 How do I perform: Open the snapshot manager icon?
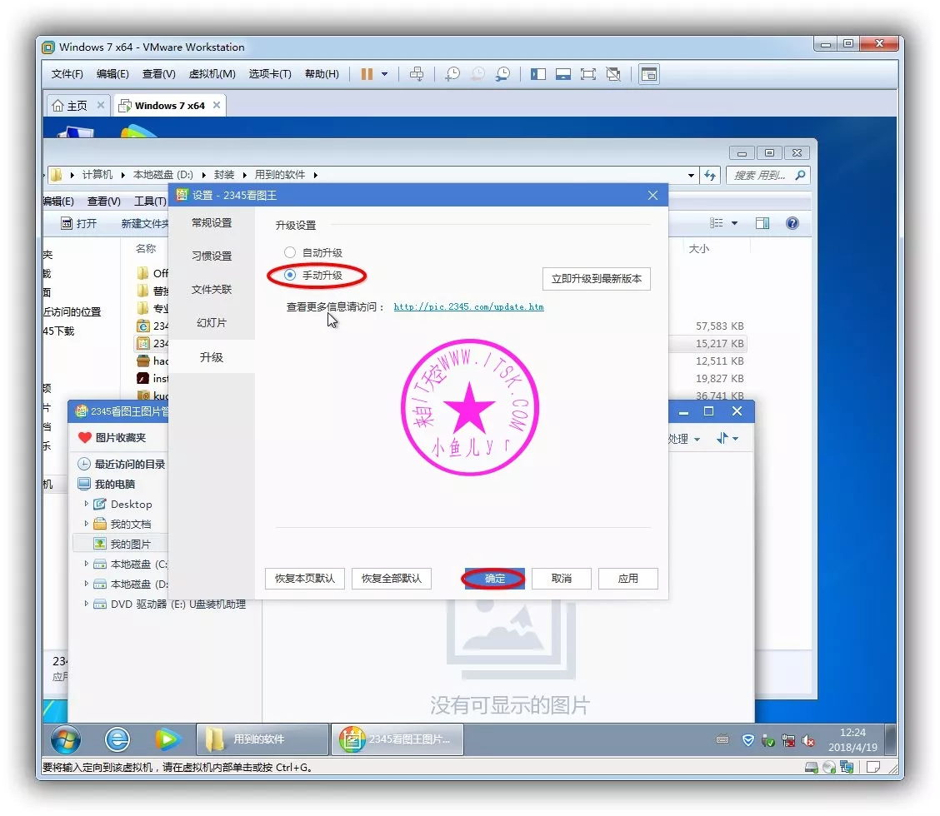point(502,74)
